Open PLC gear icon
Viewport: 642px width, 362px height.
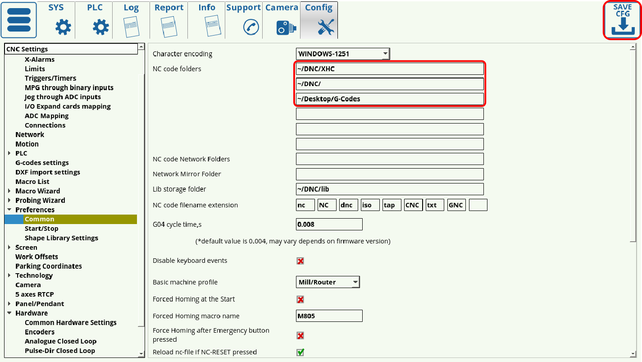point(100,27)
